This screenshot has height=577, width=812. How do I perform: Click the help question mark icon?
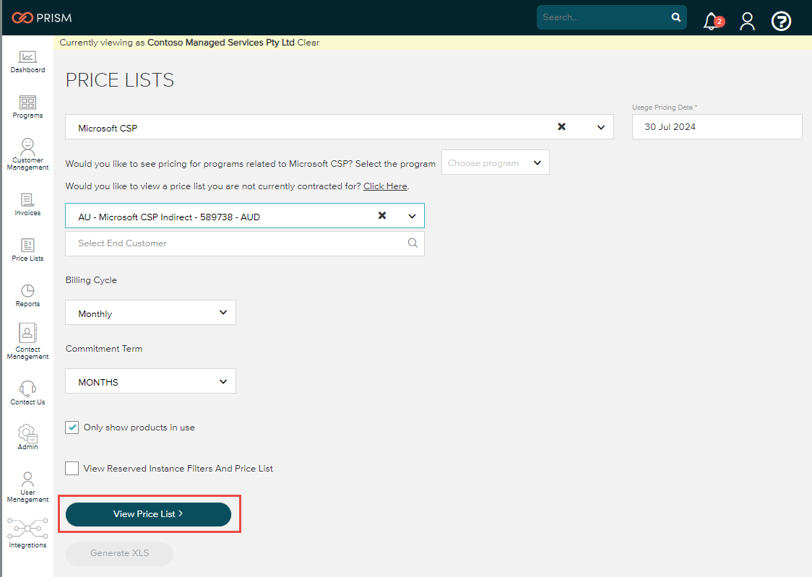782,21
